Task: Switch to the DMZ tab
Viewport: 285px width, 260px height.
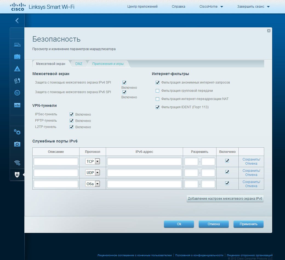Action: (x=79, y=64)
